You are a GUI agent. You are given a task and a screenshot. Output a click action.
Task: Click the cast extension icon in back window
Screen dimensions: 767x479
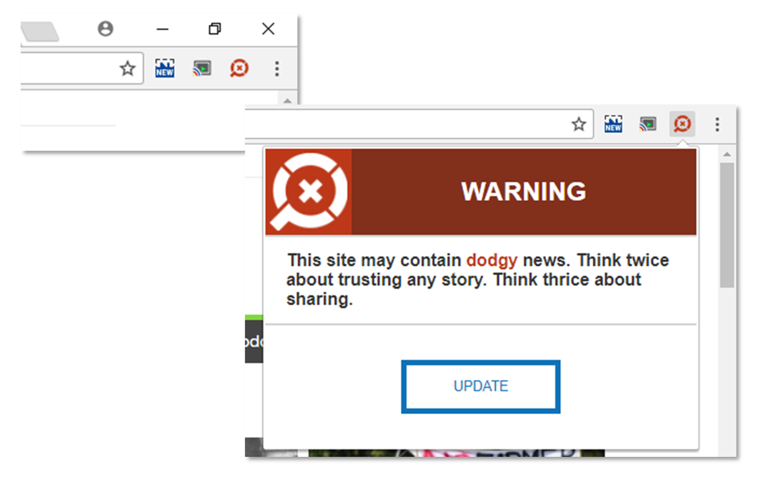coord(202,69)
